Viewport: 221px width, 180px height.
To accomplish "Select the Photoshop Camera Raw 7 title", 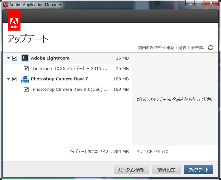I will [59, 79].
